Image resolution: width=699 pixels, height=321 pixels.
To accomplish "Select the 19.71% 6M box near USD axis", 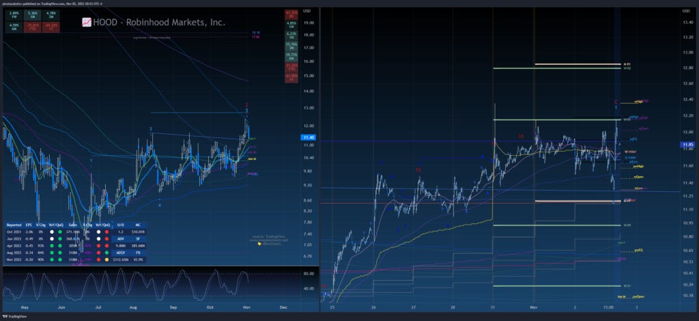I will [x=291, y=56].
